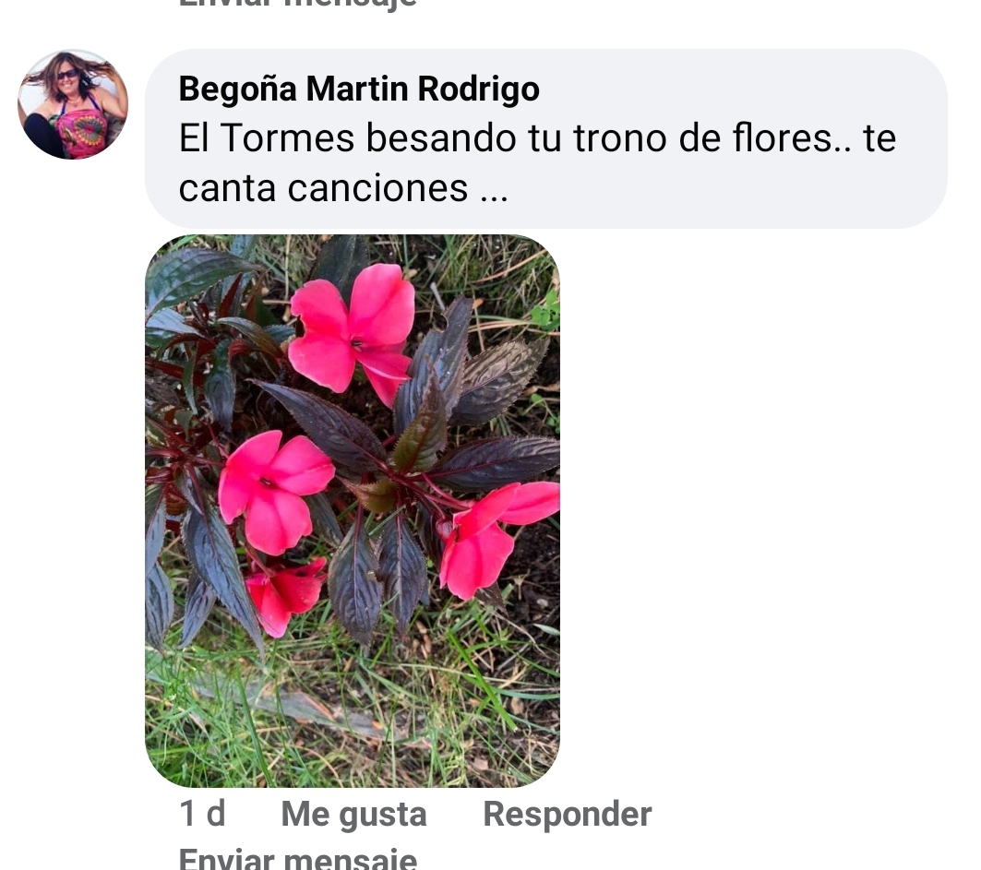
Task: Open Begoña Martin Rodrigo's profile picture
Action: pos(73,104)
